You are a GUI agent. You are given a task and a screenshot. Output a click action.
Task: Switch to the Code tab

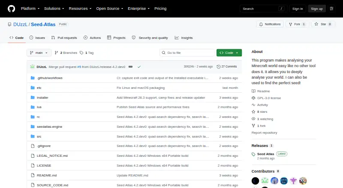pos(17,38)
